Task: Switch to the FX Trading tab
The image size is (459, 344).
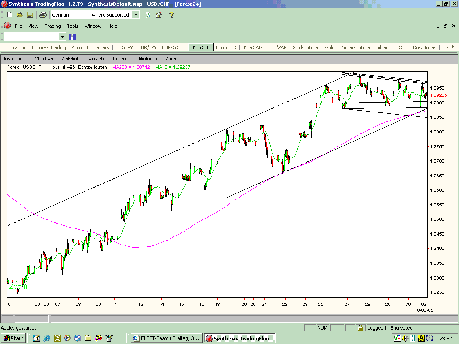Action: coord(15,47)
